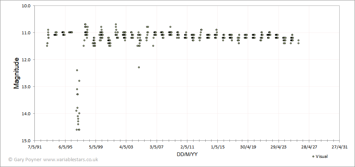Click the 2/5/11 date label
This screenshot has height=167, width=355.
(x=187, y=147)
